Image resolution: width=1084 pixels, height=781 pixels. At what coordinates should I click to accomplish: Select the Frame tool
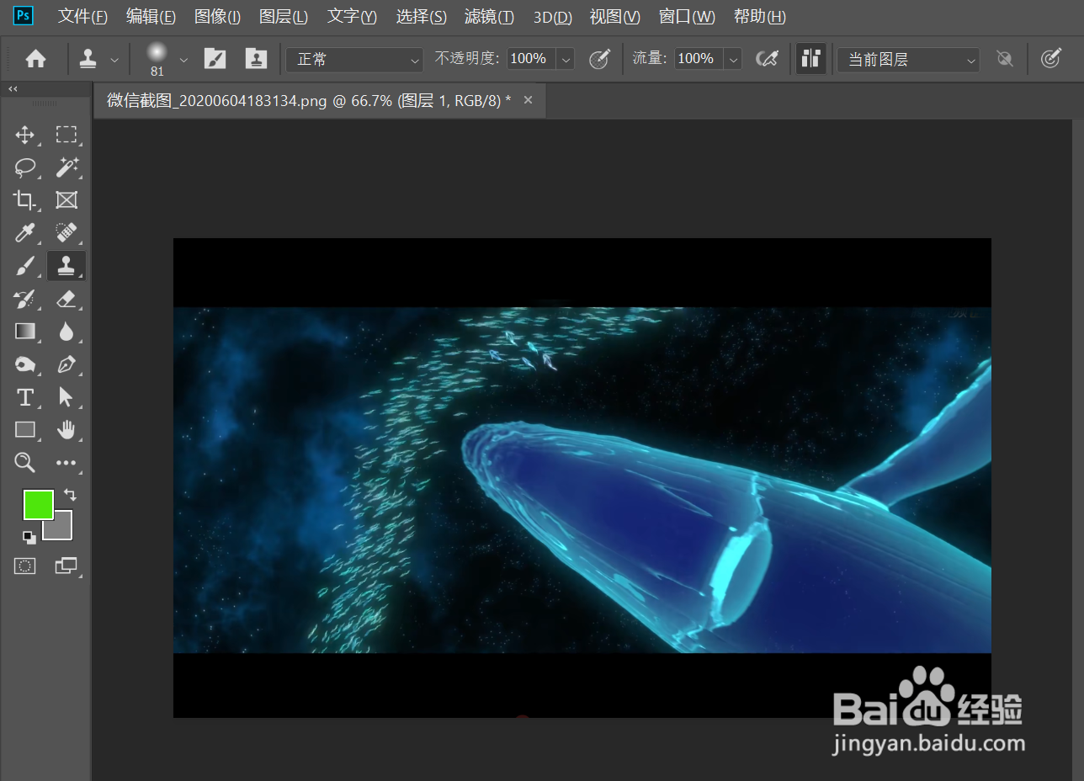pos(66,200)
